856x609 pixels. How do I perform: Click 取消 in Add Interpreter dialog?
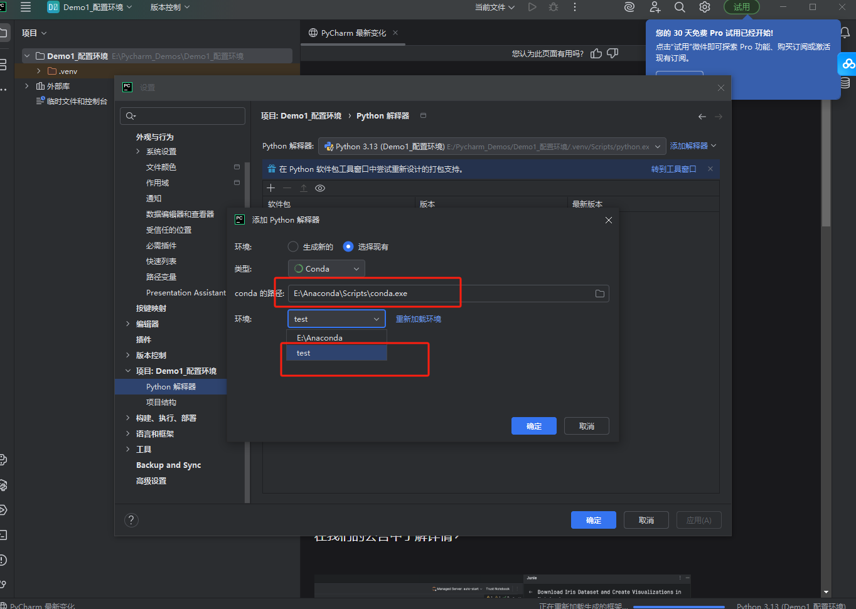[x=587, y=426]
